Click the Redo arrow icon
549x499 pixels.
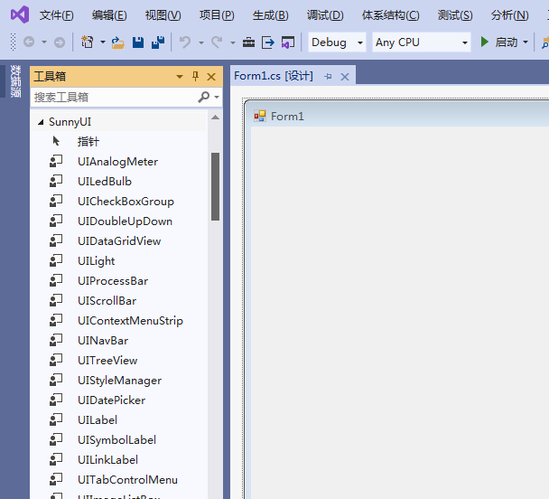(x=217, y=42)
